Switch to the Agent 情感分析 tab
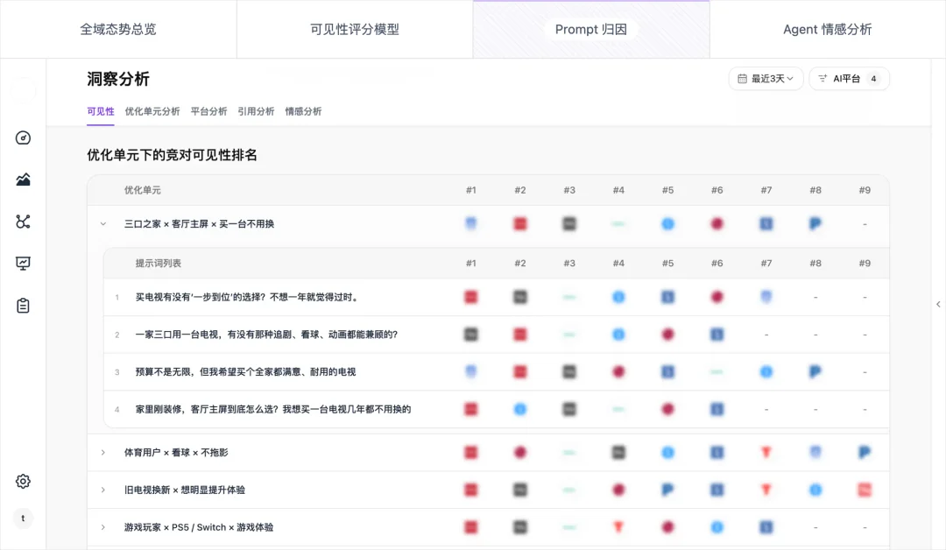This screenshot has width=946, height=550. tap(827, 28)
